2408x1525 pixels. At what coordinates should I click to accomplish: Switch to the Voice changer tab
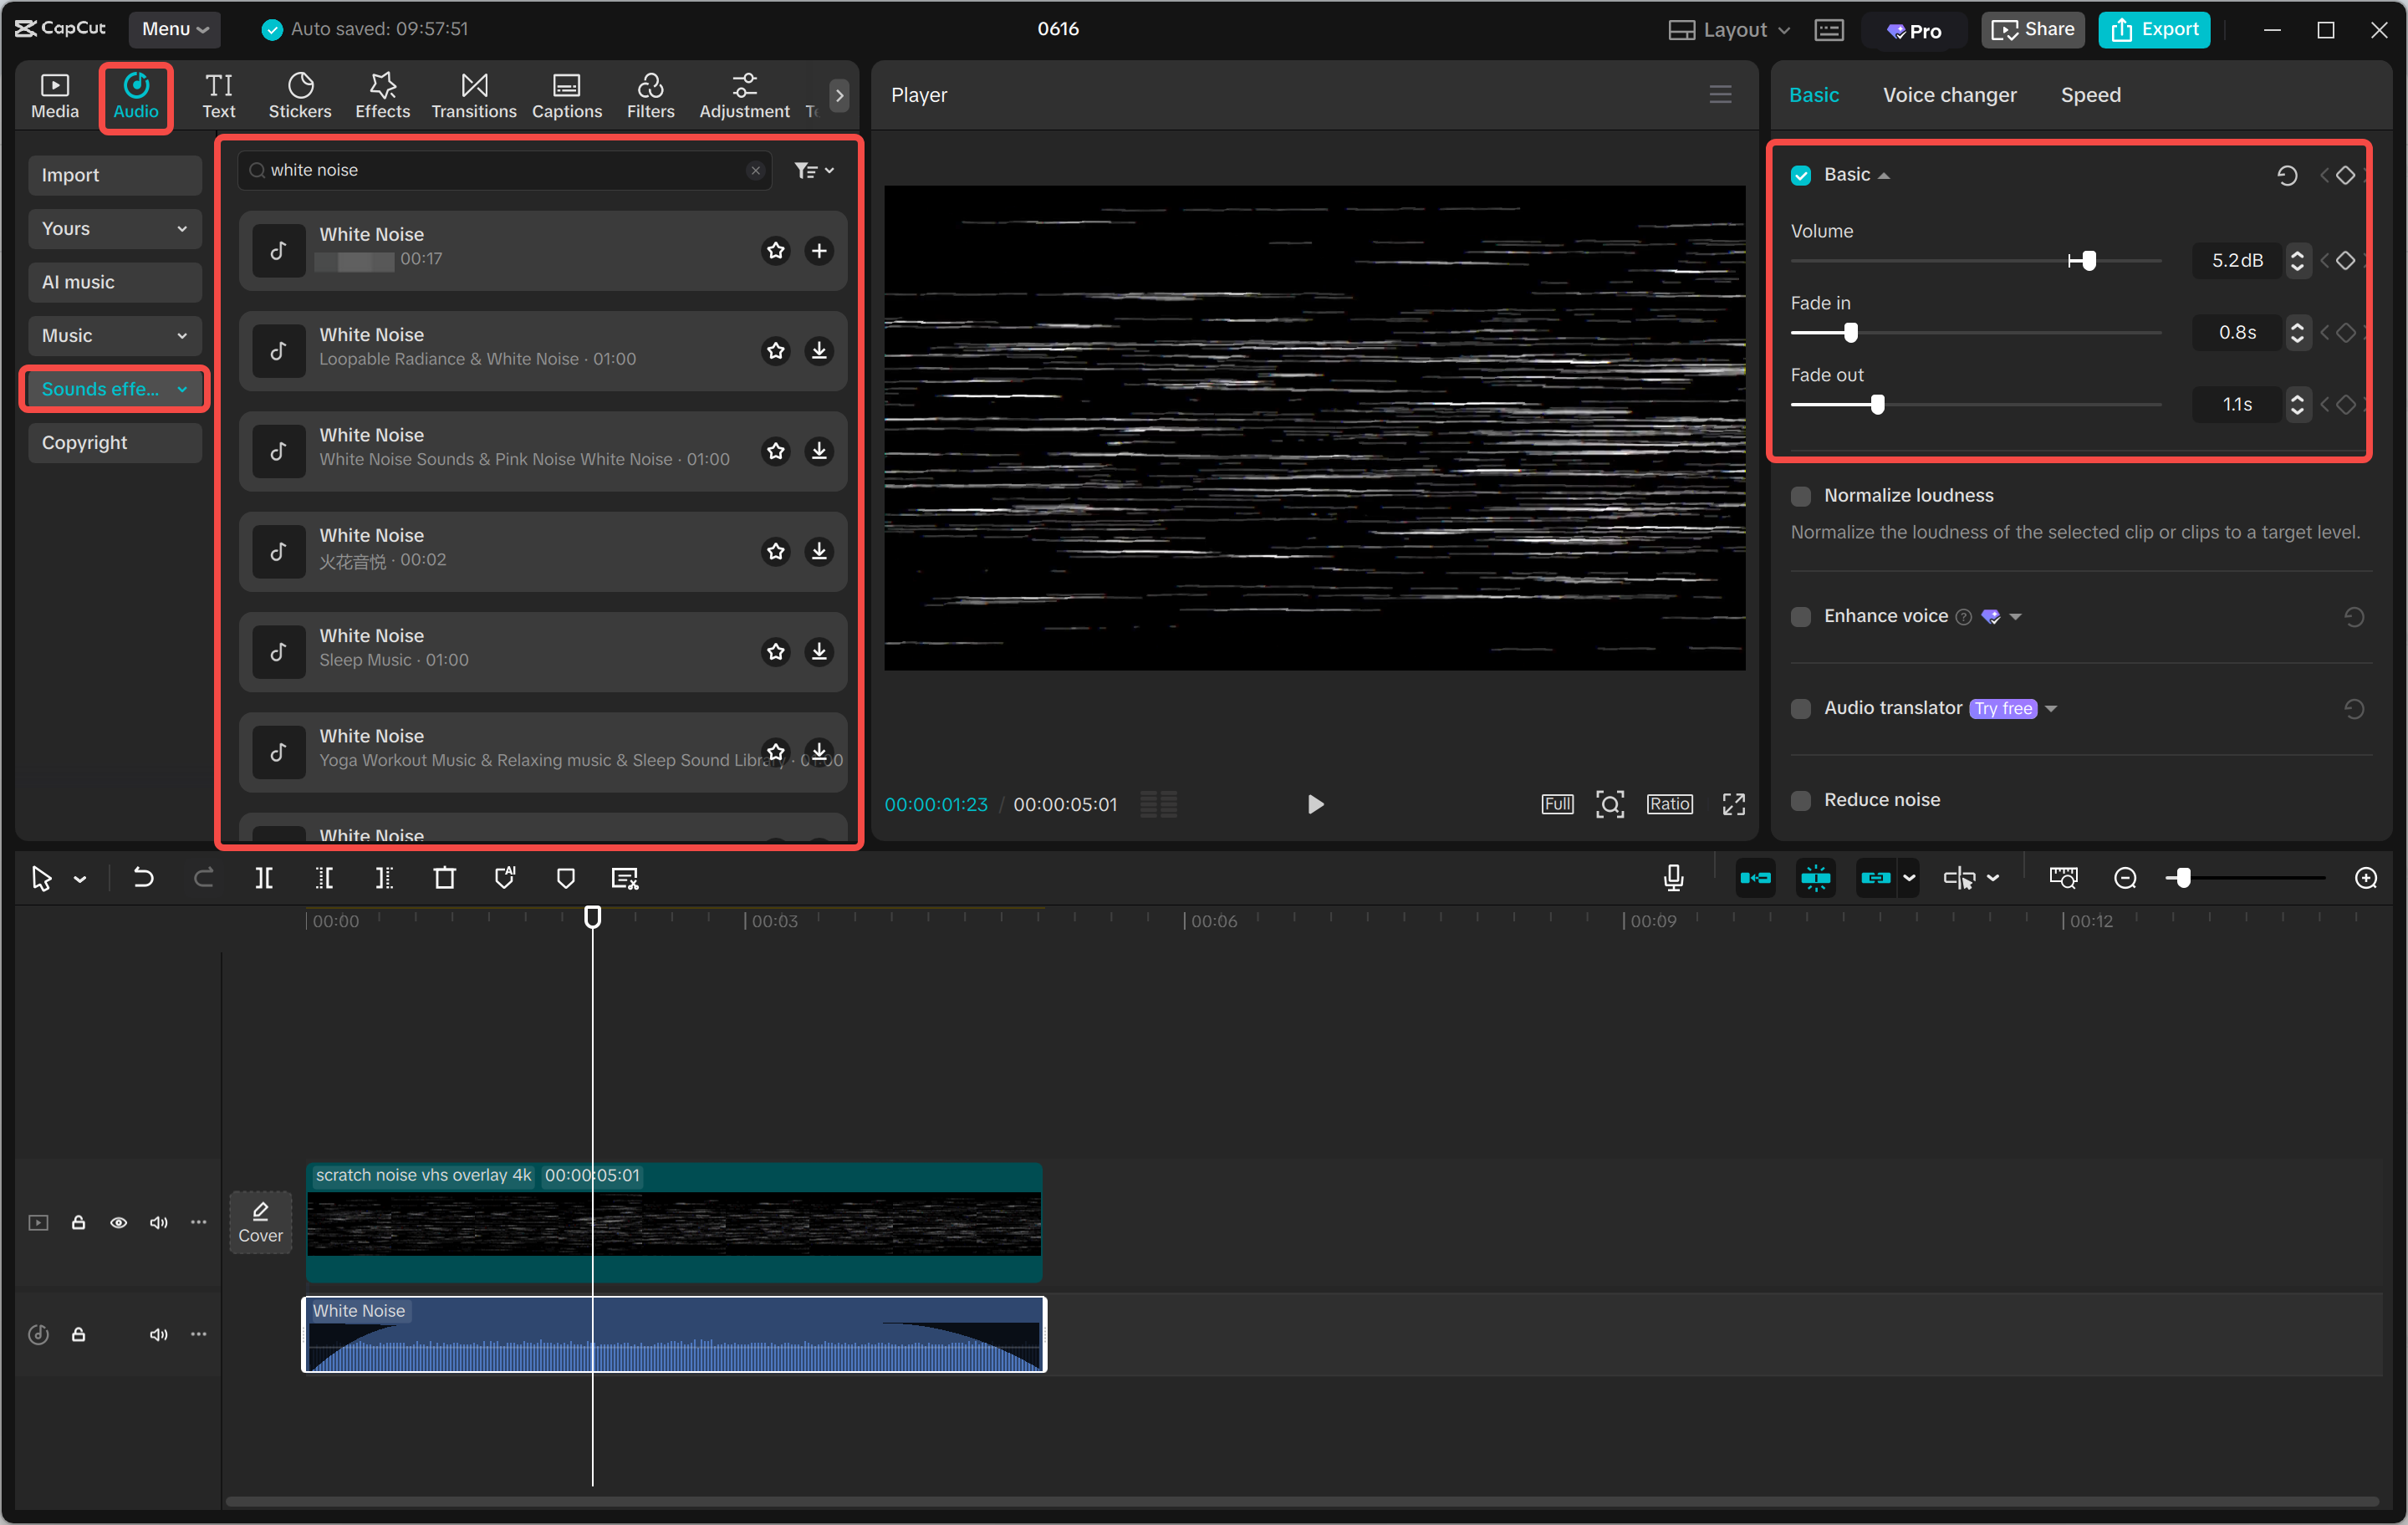(x=1948, y=94)
